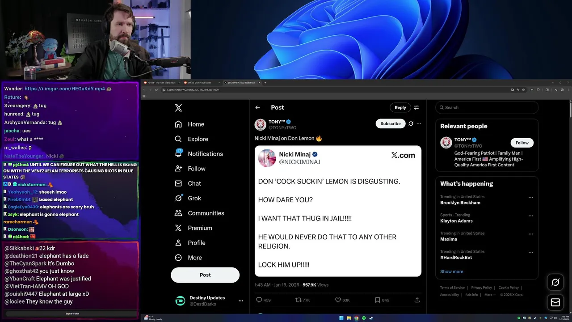Screen dimensions: 572x322
Task: Click the browser address bar URL
Action: pos(193,90)
